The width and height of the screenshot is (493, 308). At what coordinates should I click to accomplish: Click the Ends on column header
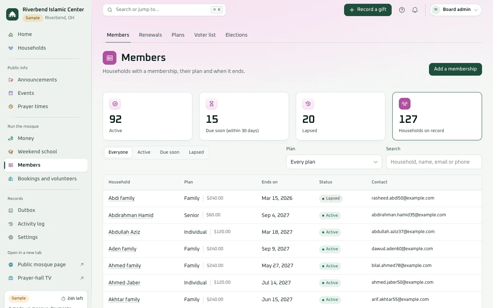point(269,182)
